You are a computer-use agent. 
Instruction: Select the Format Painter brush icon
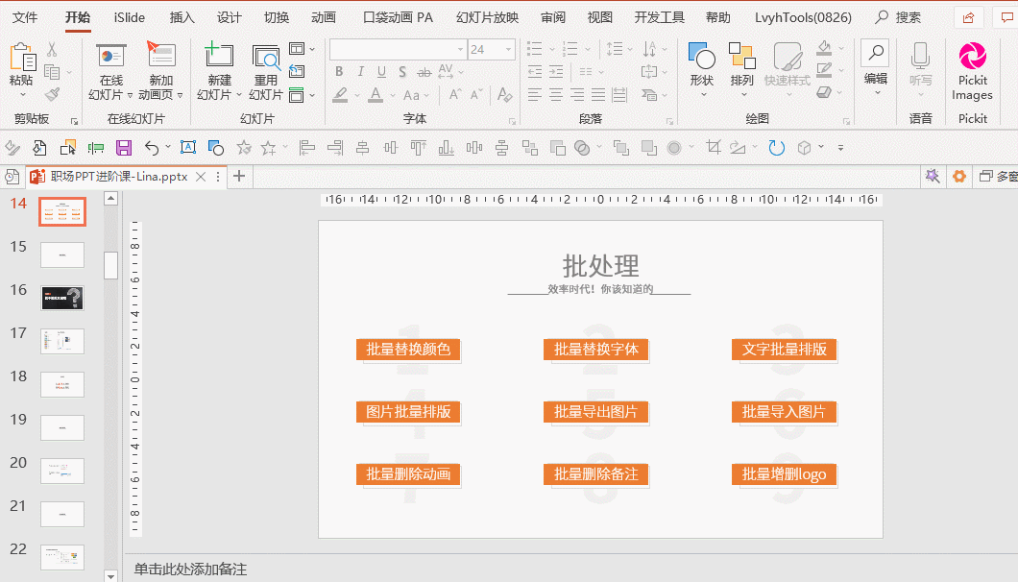tap(52, 95)
